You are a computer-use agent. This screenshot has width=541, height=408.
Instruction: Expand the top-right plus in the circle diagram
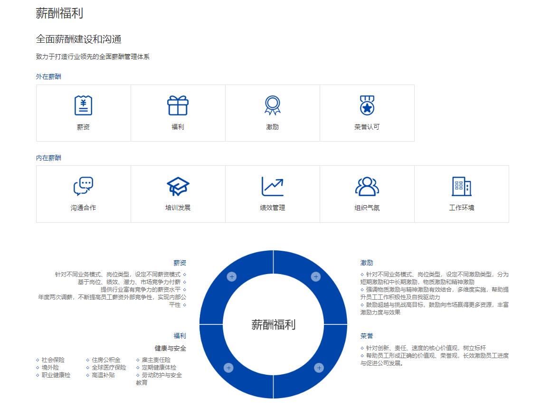pos(315,275)
